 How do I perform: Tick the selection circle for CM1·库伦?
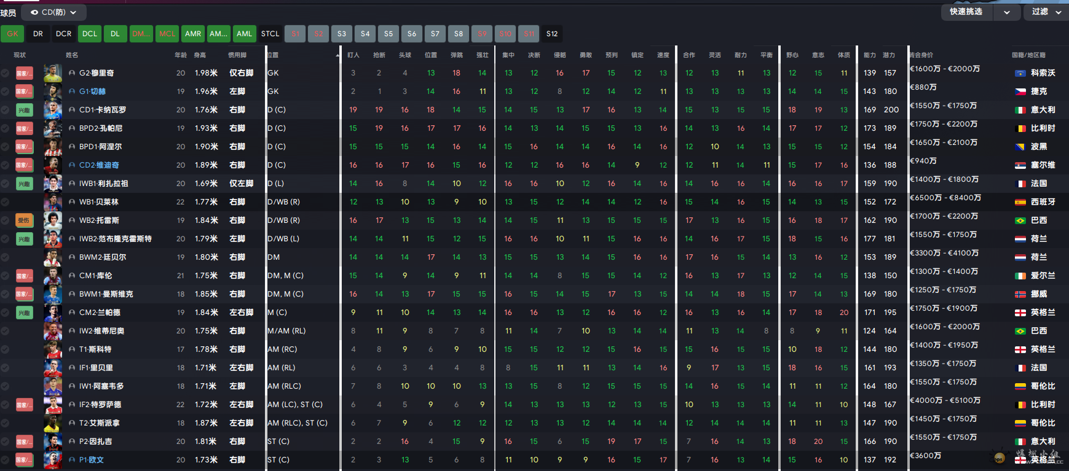pyautogui.click(x=5, y=276)
